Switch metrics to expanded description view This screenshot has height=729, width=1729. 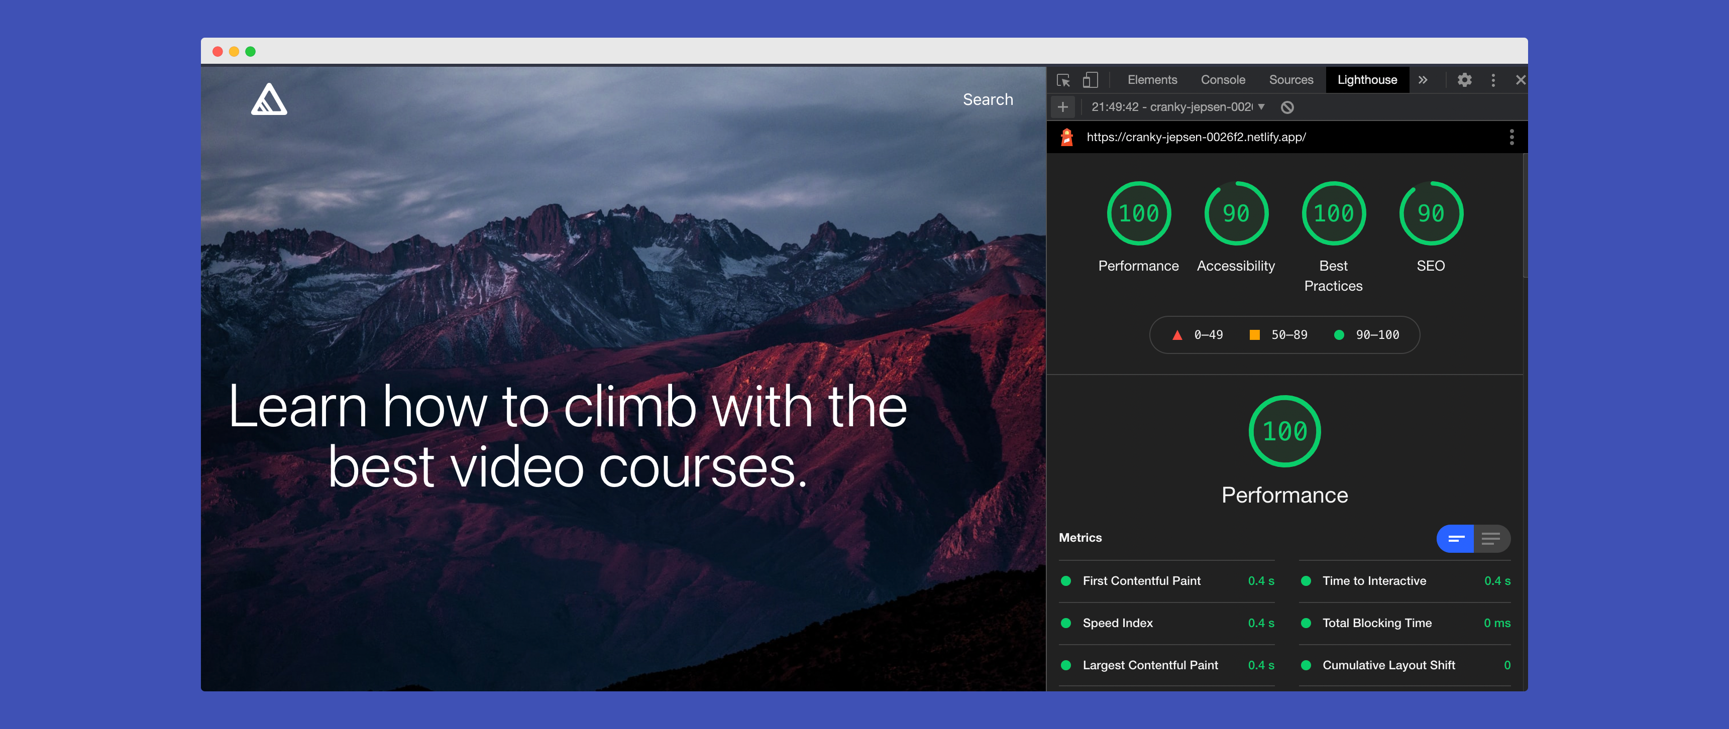point(1491,539)
